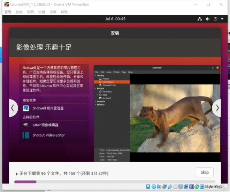Click the VirtualBox app icon in title bar
This screenshot has height=192, width=230.
[7, 5]
